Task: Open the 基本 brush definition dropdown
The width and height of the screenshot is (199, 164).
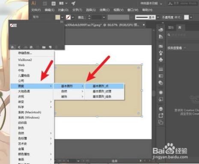Action: click(158, 17)
